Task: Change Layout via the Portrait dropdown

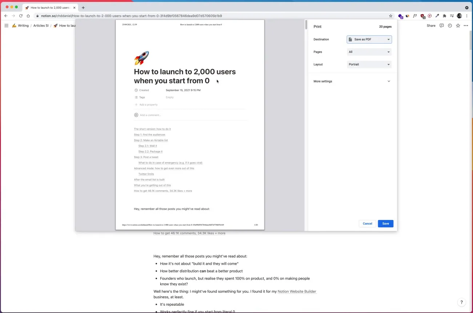Action: (x=369, y=64)
